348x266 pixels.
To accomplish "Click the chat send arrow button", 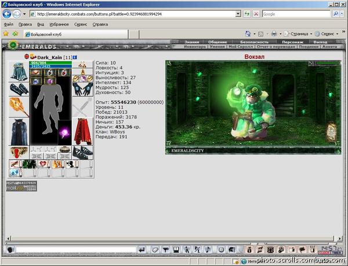I will tap(142, 250).
